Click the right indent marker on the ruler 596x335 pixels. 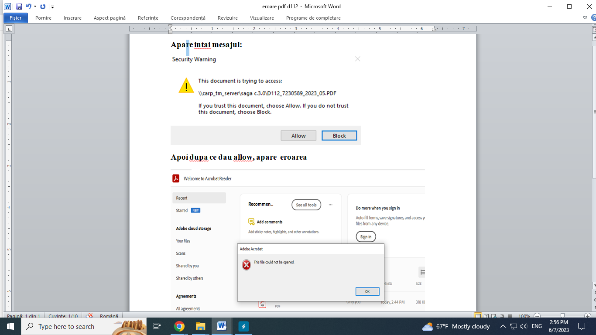434,30
